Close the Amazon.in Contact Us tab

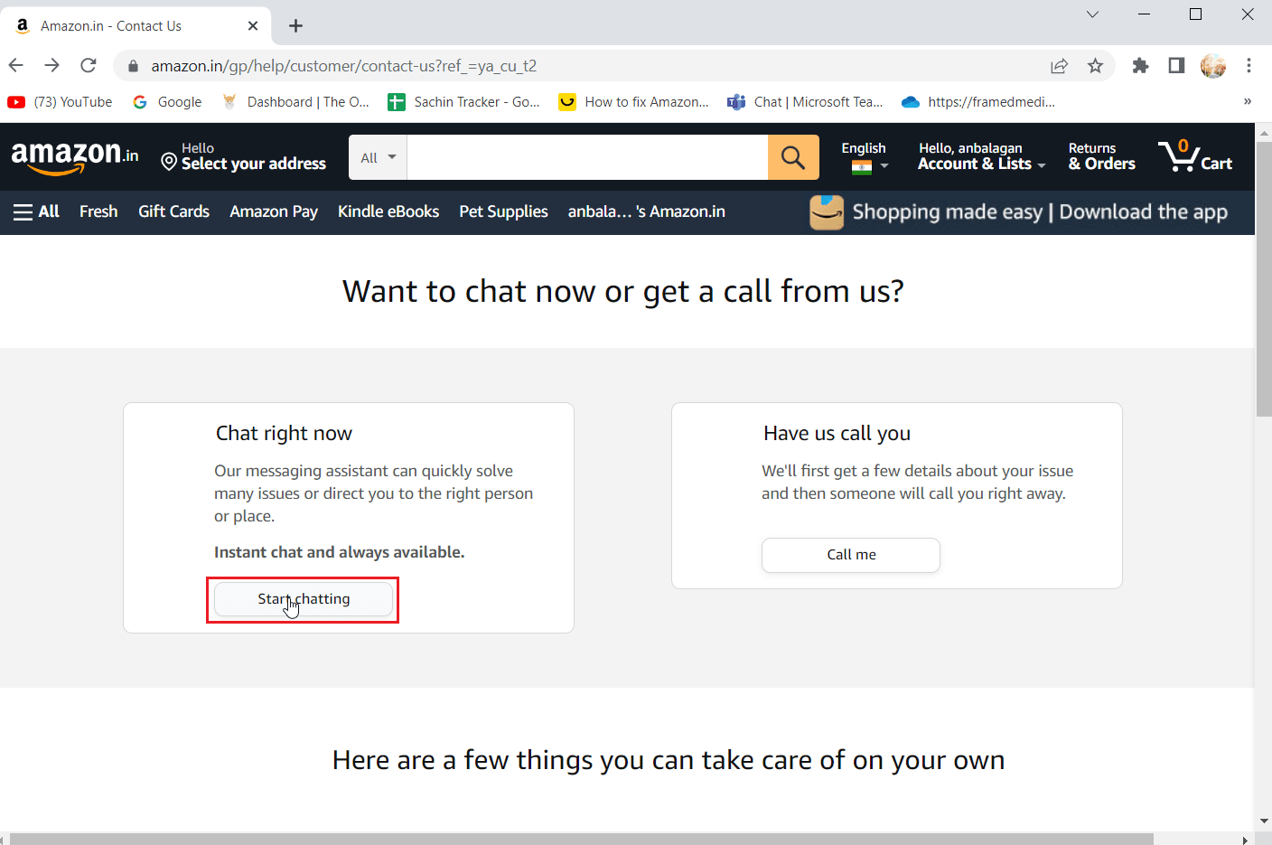(x=253, y=25)
